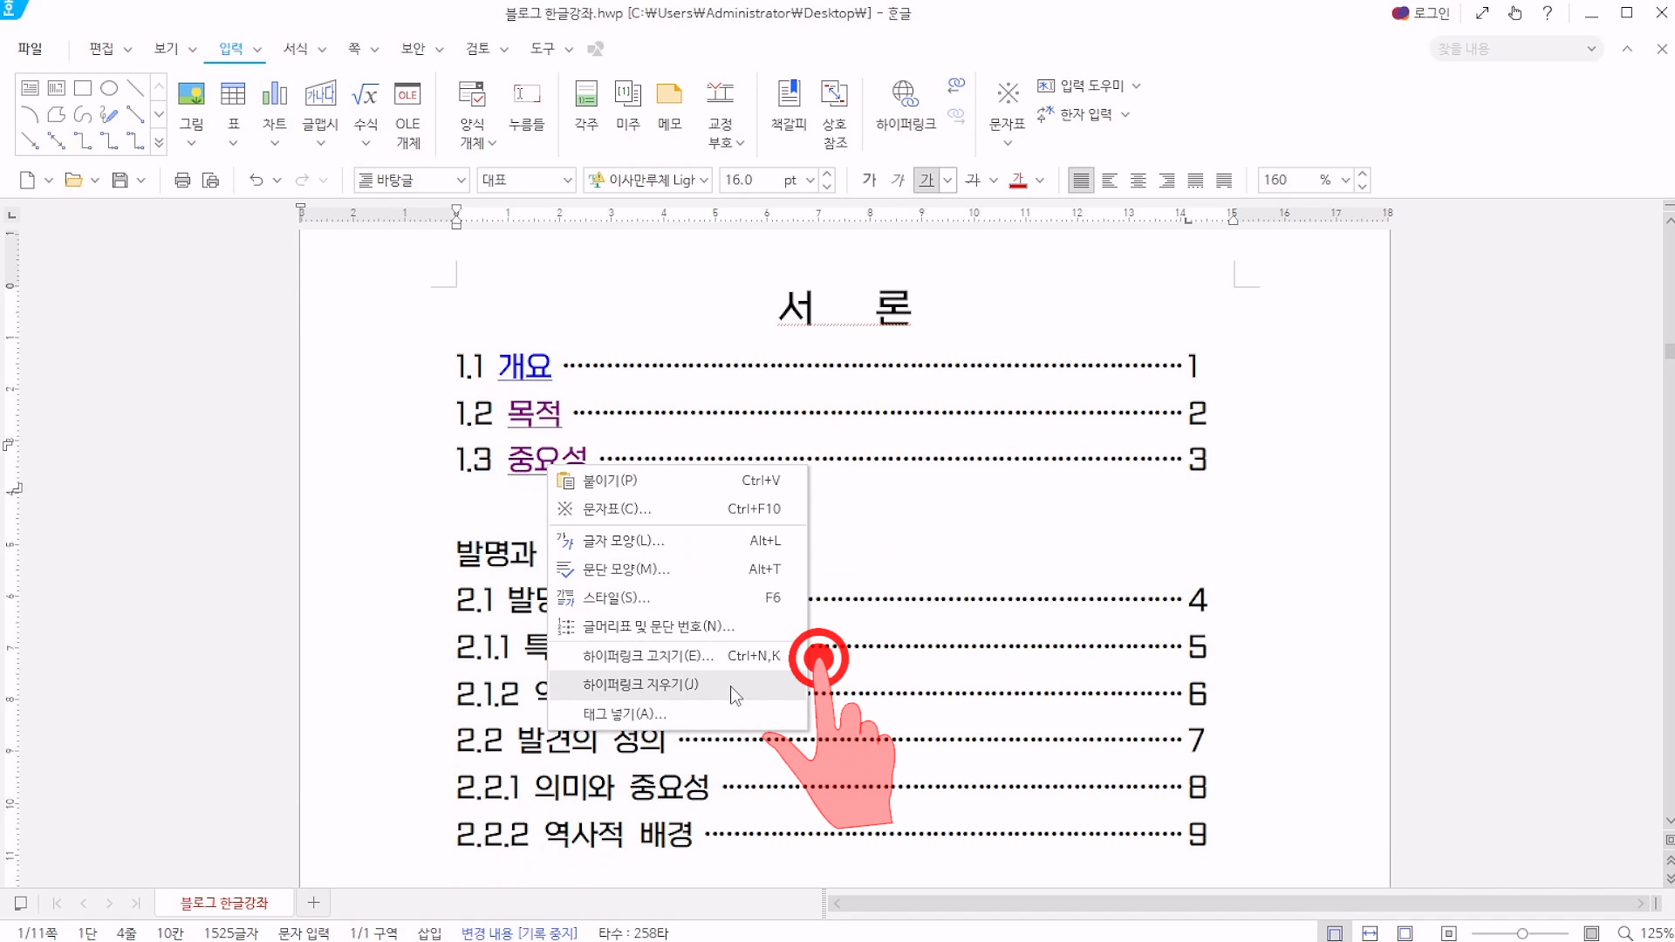Open the 서식 menu tab
This screenshot has height=942, width=1675.
[x=296, y=49]
